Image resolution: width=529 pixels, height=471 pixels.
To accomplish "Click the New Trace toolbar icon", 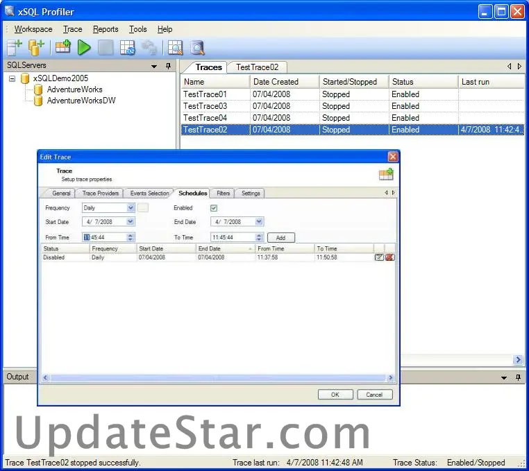I will (x=63, y=47).
